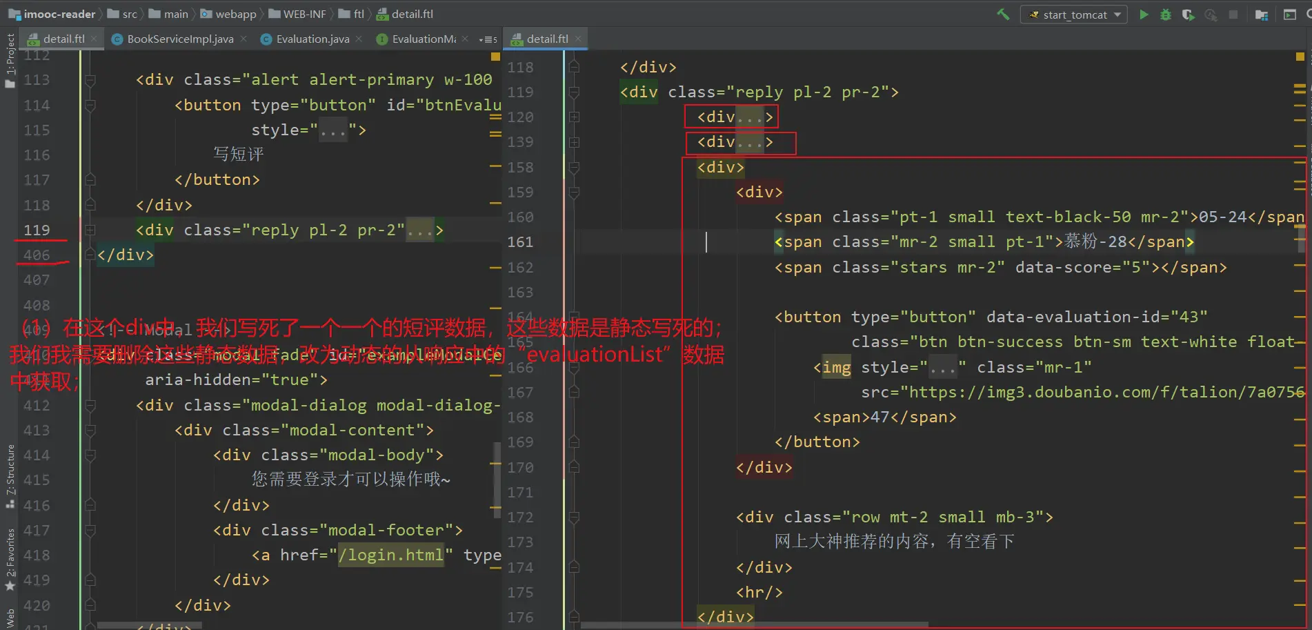Switch to the BookServiceImpl.java tab
Screen dimensions: 1312x630
(179, 39)
